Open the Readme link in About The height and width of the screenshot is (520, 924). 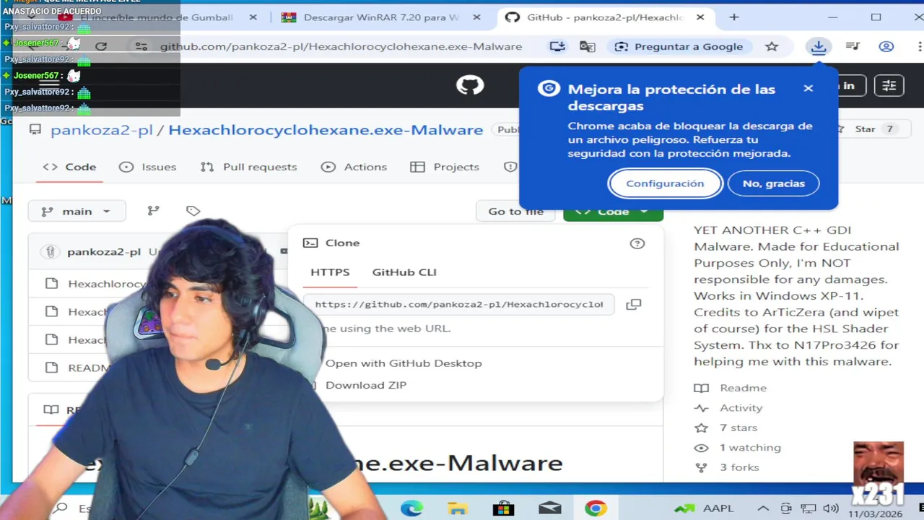click(743, 388)
